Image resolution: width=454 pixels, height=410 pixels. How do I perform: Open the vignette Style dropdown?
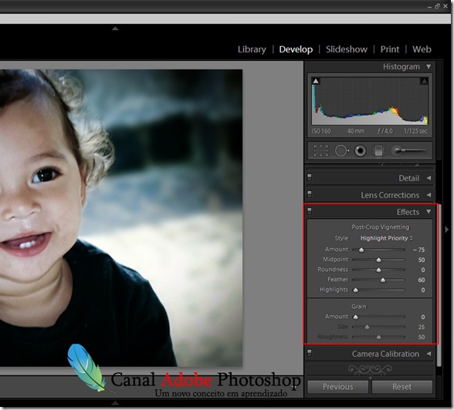pyautogui.click(x=387, y=238)
